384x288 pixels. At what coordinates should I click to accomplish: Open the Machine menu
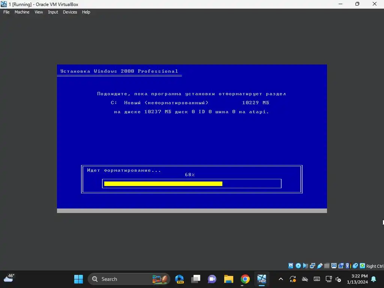coord(22,12)
